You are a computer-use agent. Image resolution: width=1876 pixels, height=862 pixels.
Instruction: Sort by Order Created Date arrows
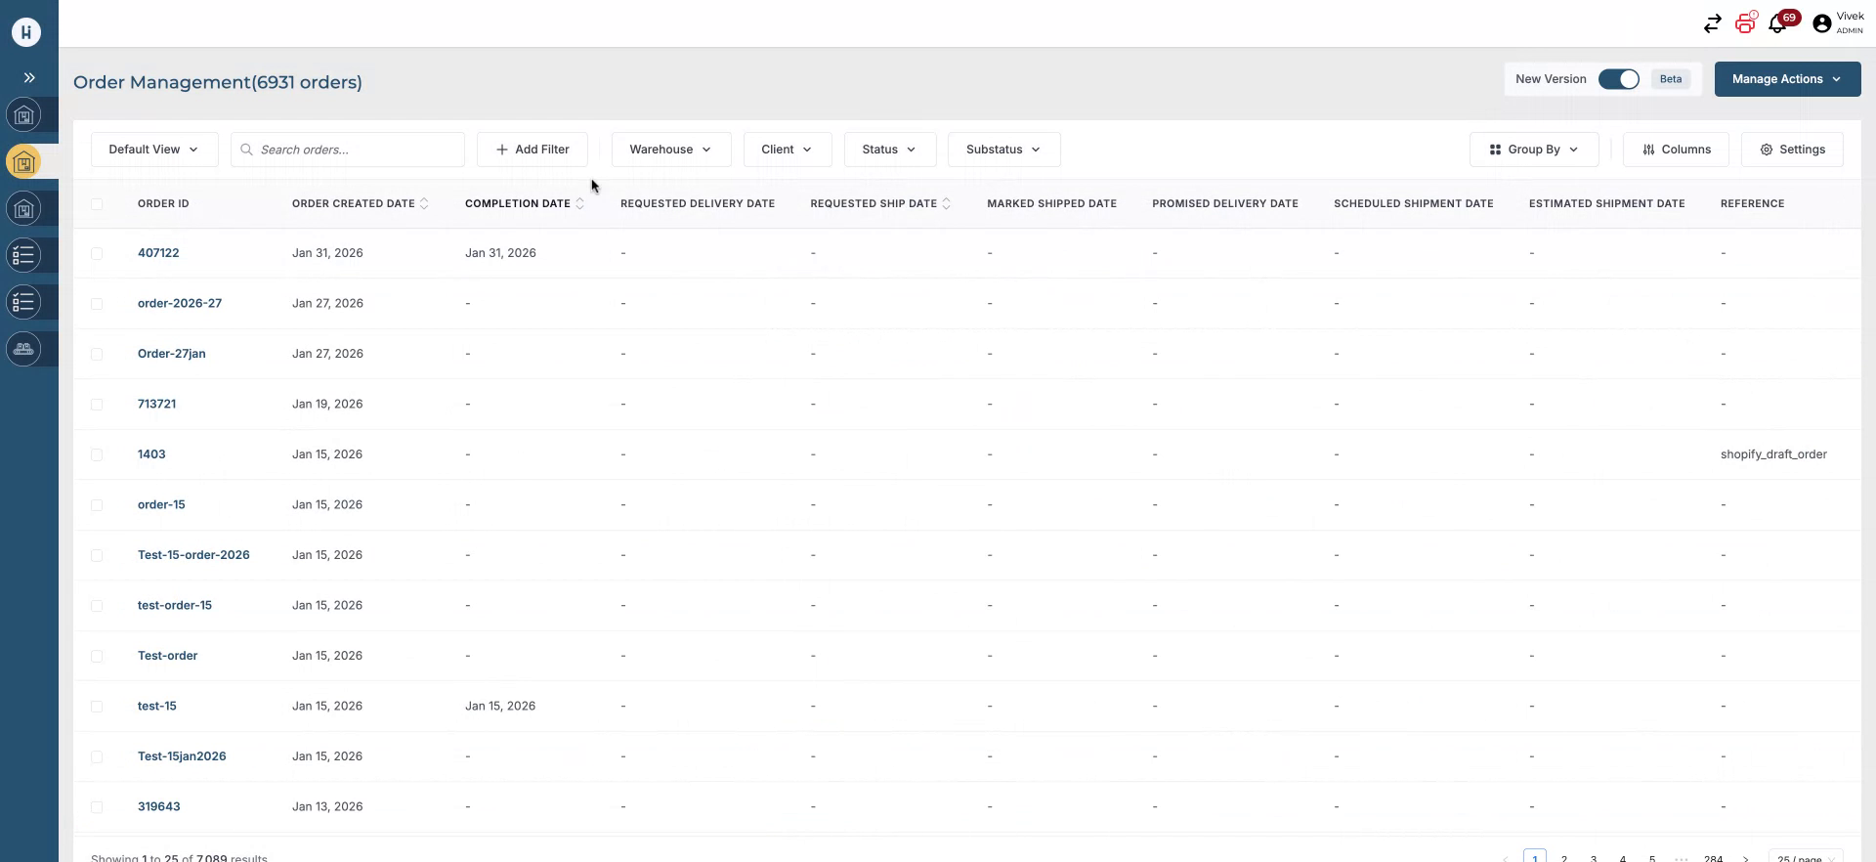(x=424, y=203)
